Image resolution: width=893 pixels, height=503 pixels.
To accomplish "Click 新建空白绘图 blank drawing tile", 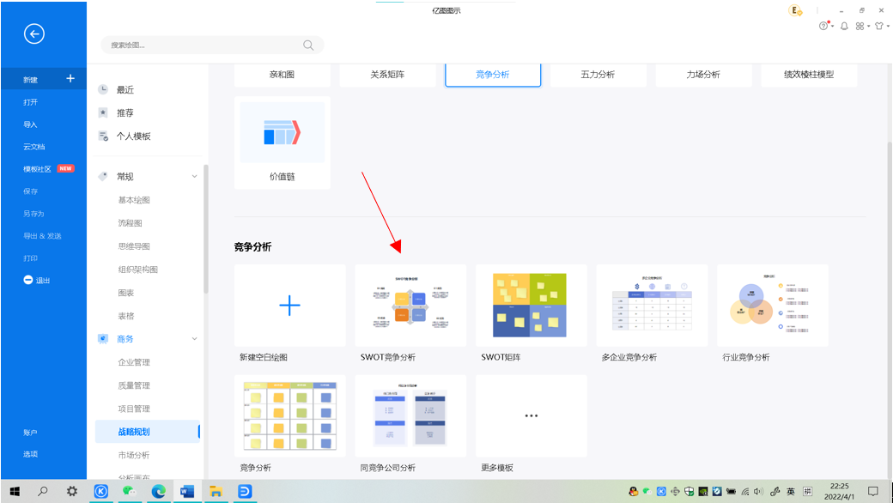I will (x=290, y=306).
